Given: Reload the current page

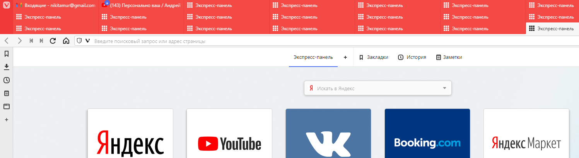Looking at the screenshot, I should click(x=53, y=41).
